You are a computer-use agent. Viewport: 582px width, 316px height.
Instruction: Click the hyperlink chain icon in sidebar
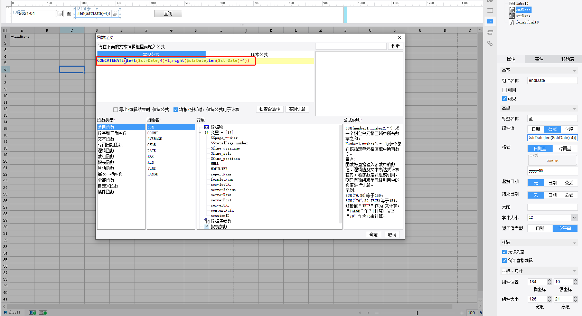(490, 43)
